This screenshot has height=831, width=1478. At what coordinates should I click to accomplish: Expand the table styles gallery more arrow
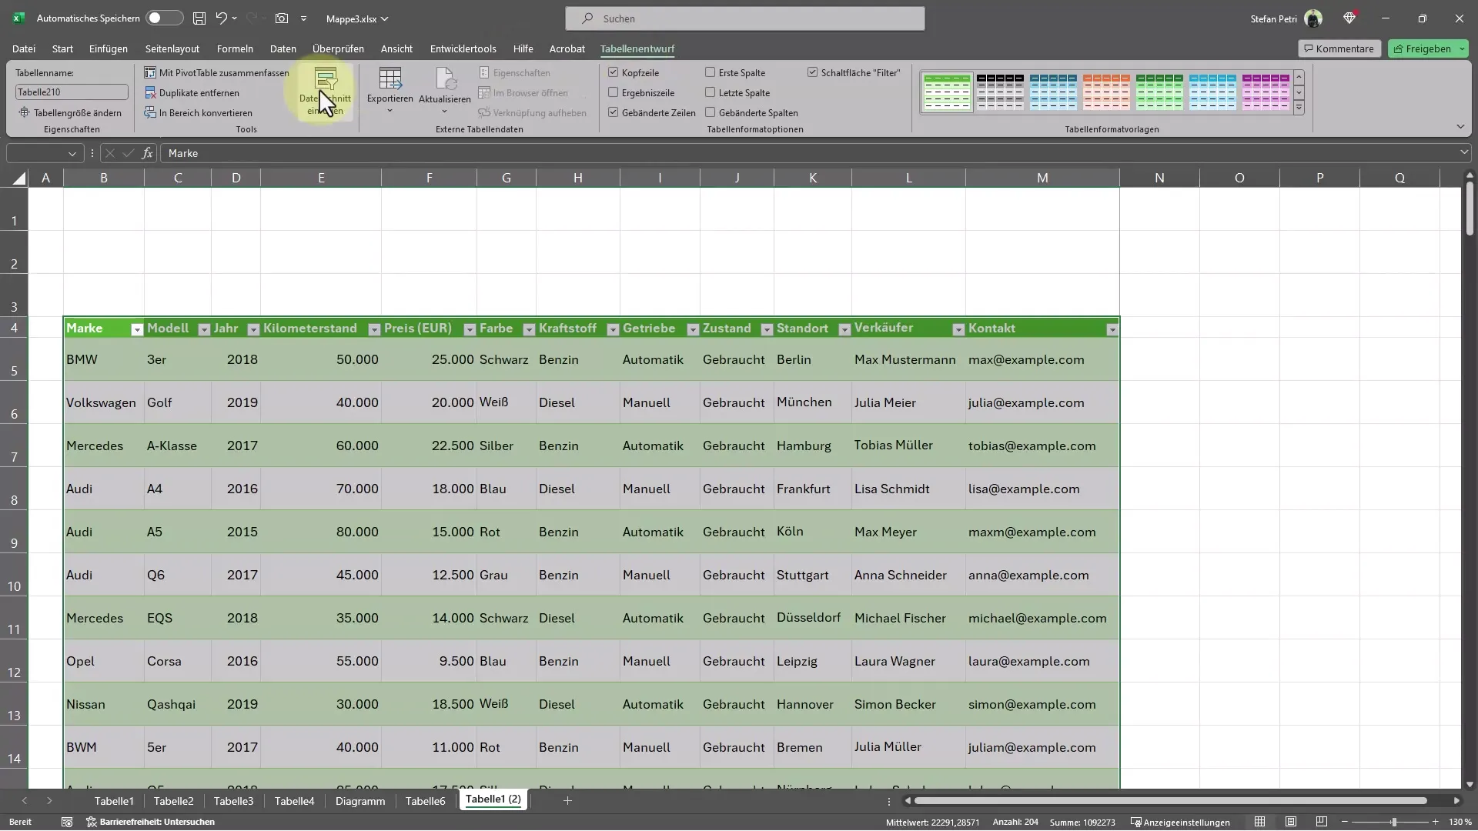tap(1299, 108)
